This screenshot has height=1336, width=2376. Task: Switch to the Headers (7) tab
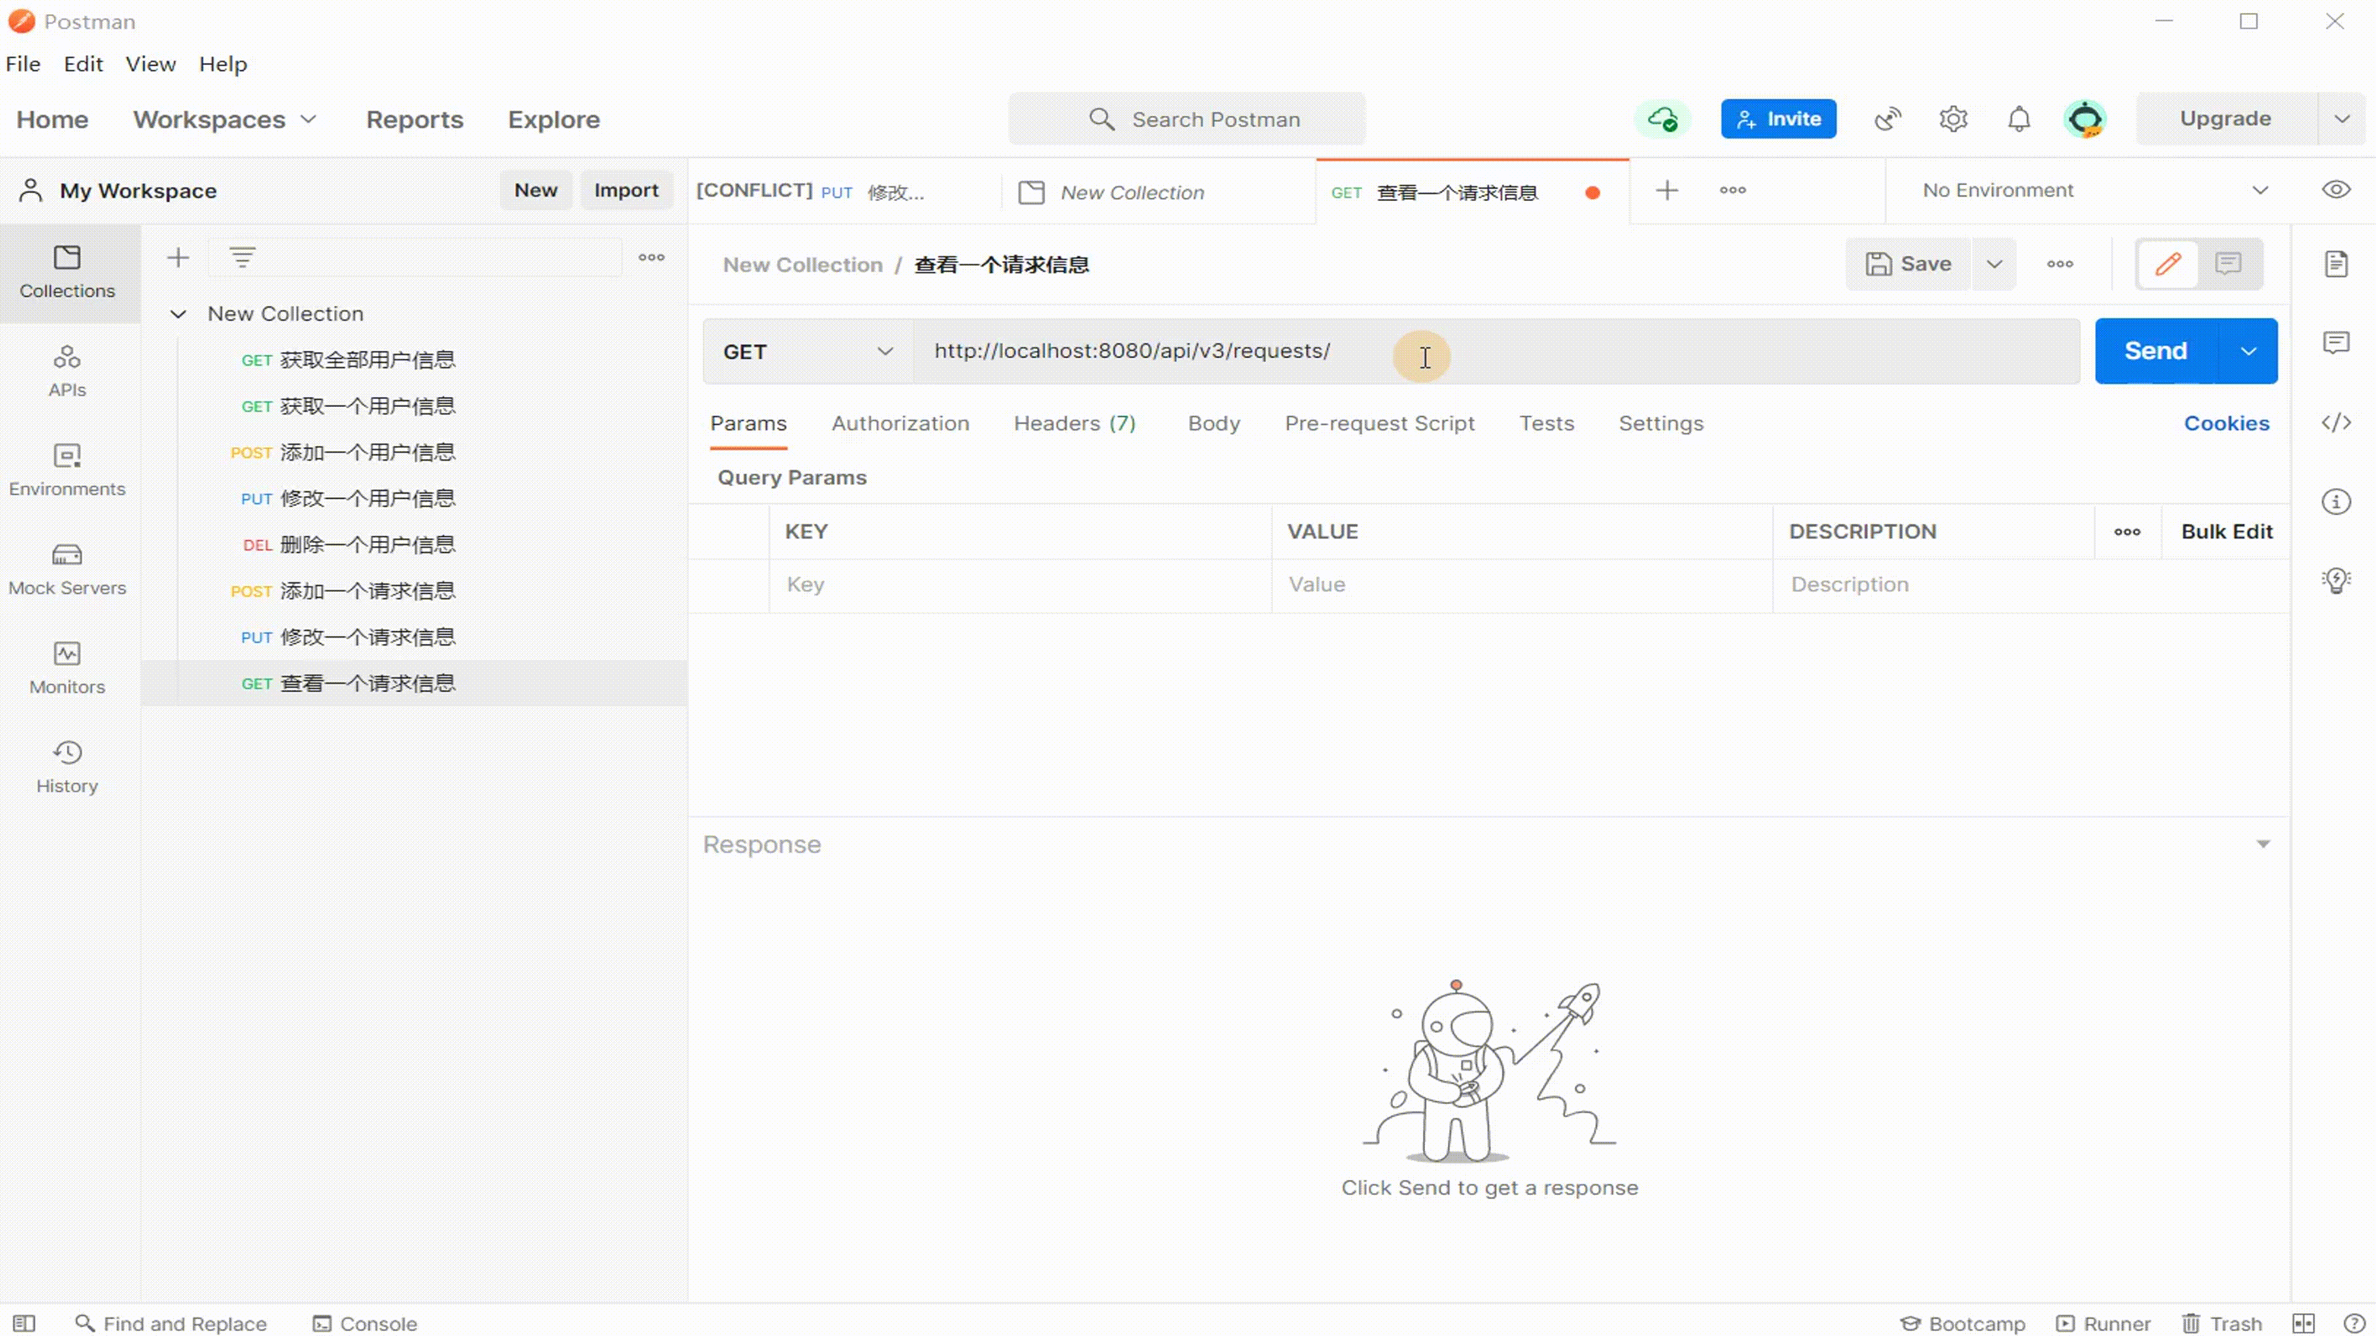pyautogui.click(x=1075, y=423)
